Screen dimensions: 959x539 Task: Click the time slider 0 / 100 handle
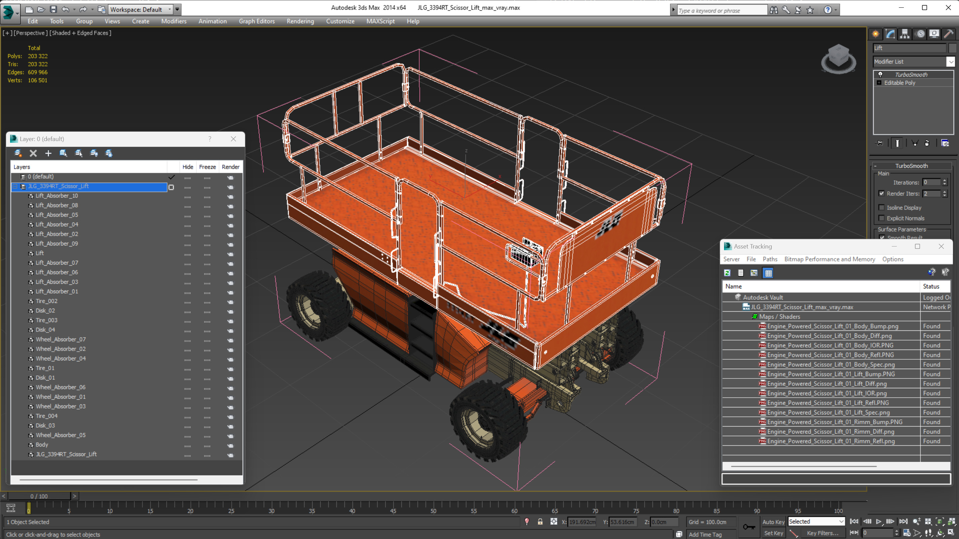point(39,496)
